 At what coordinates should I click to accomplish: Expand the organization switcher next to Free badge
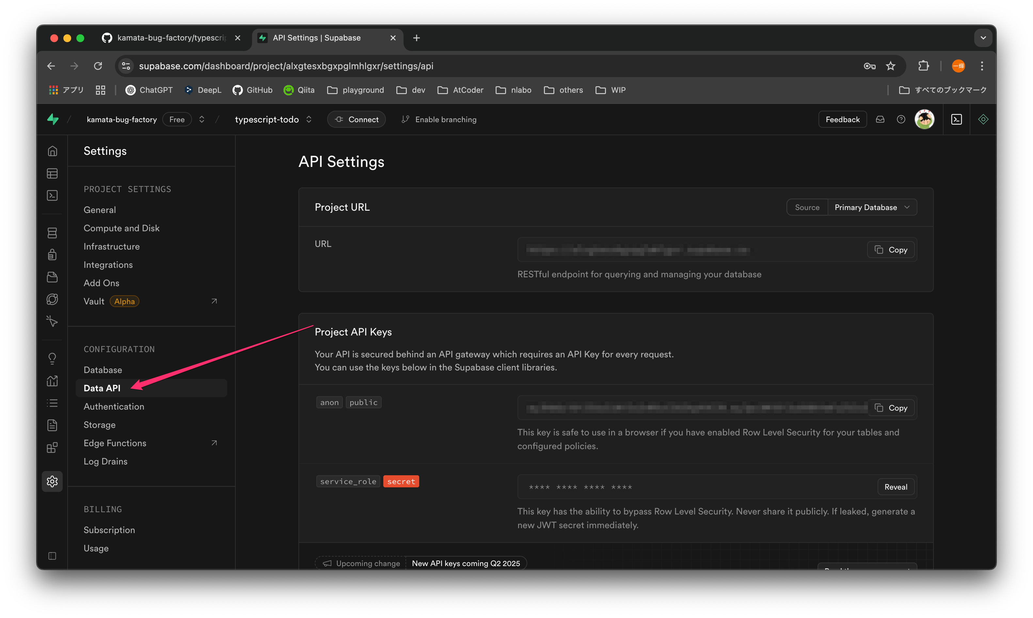pyautogui.click(x=201, y=119)
